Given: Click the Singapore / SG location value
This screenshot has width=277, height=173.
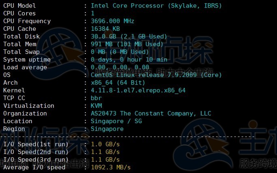Looking at the screenshot, I should click(x=116, y=121).
